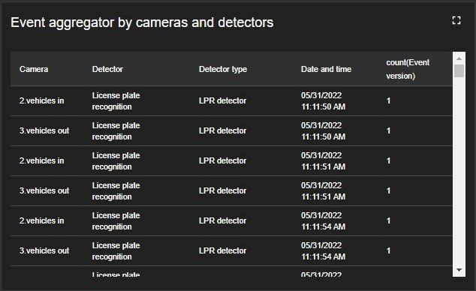Image resolution: width=476 pixels, height=291 pixels.
Task: Click LPR detector in second row
Action: pyautogui.click(x=222, y=130)
